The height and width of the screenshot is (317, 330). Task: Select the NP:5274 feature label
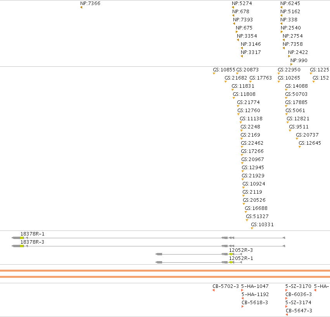242,3
